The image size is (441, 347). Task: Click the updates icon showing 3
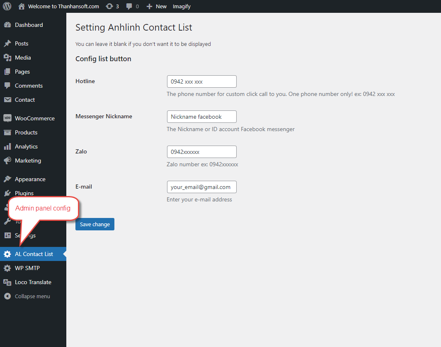click(109, 6)
